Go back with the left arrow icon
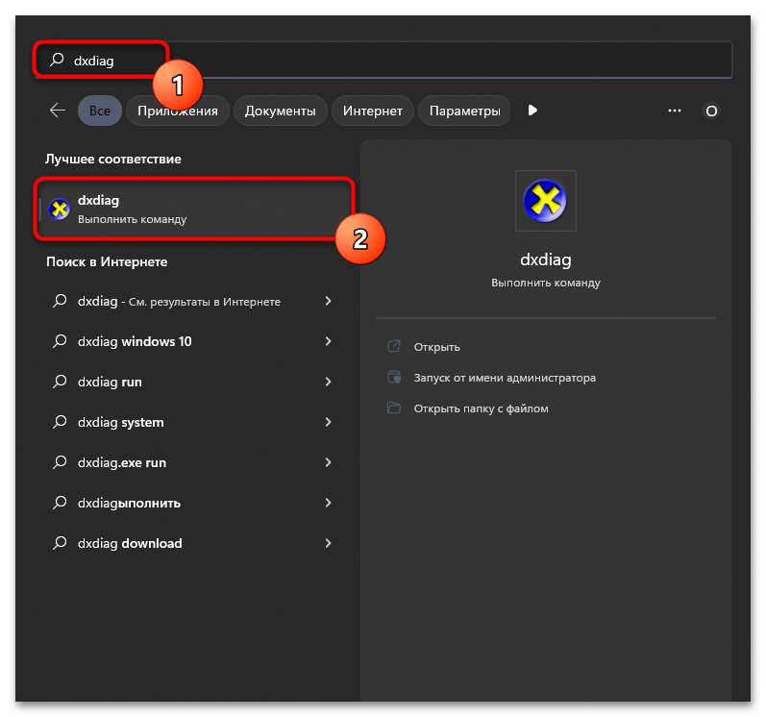Viewport: 766px width, 717px height. (58, 111)
